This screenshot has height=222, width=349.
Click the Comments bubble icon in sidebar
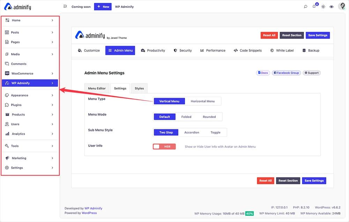7,64
